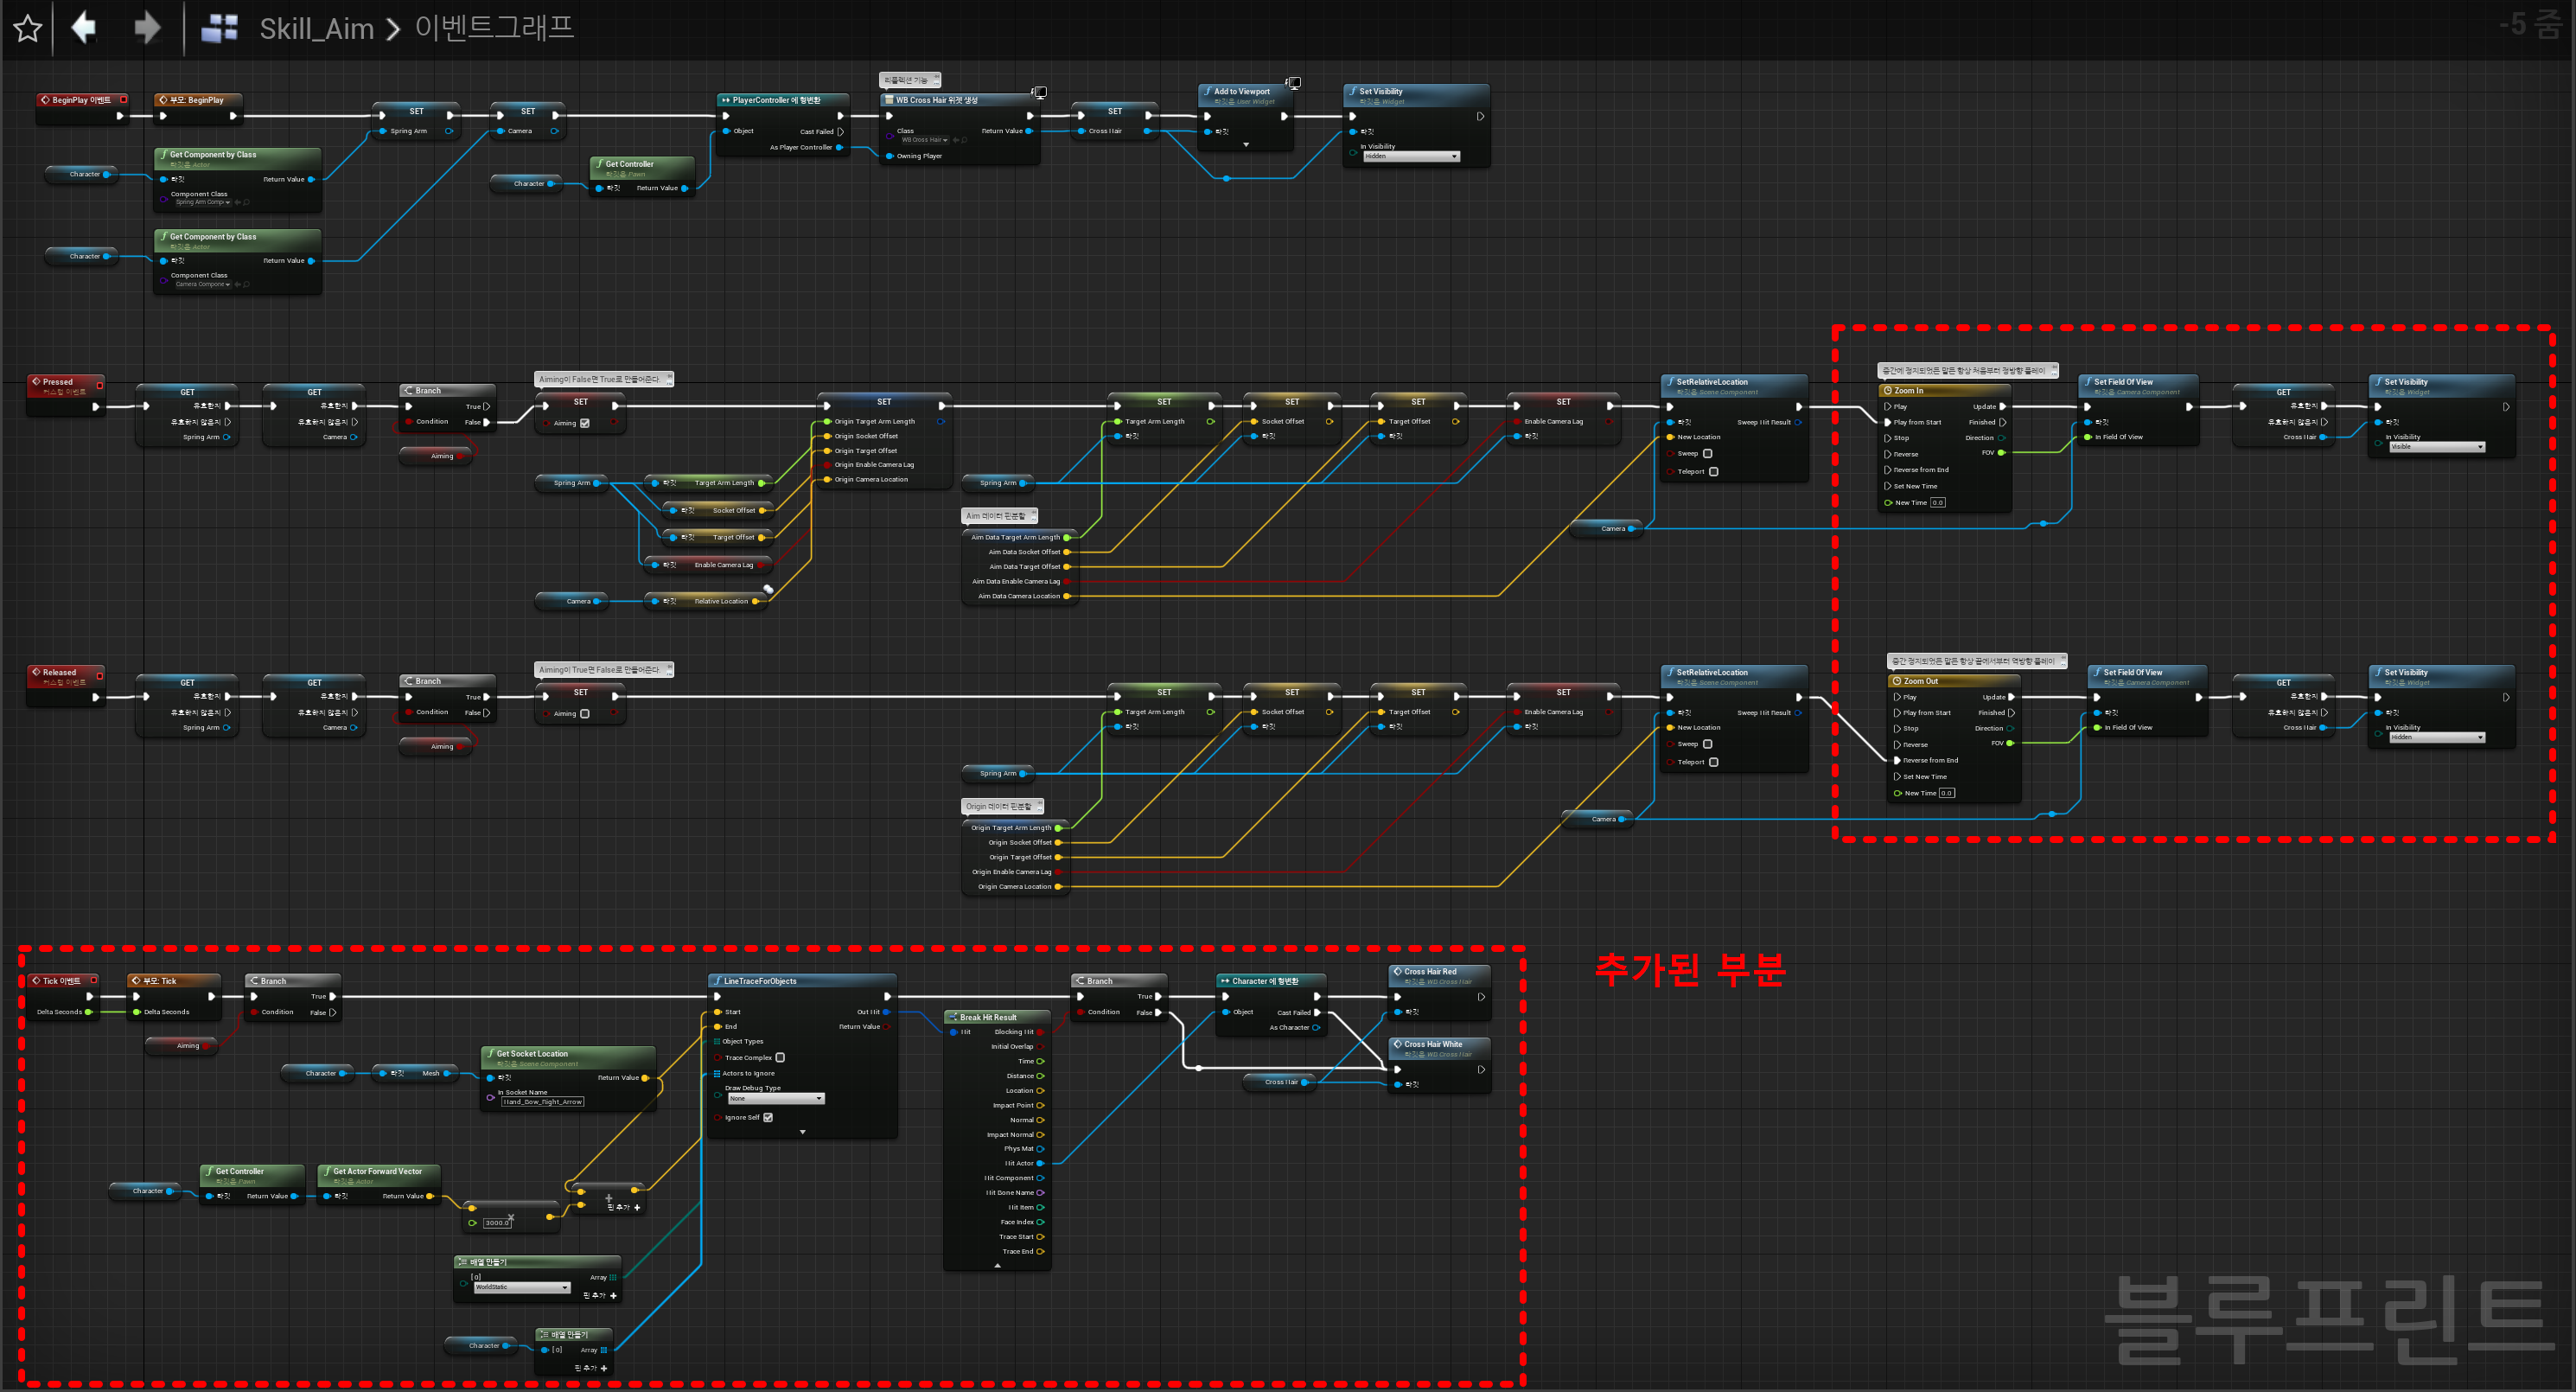The height and width of the screenshot is (1392, 2576).
Task: Open the Draw Debug Type None dropdown
Action: tap(776, 1099)
